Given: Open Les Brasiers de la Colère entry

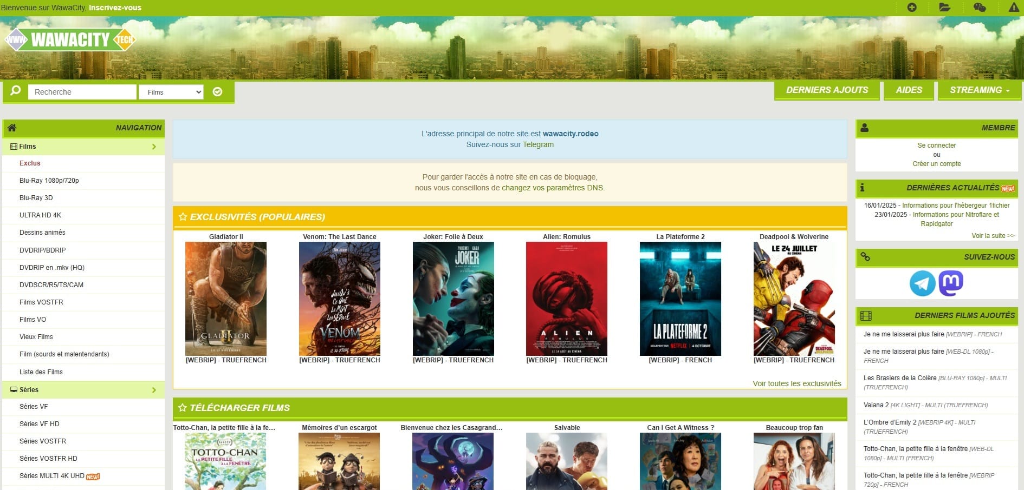Looking at the screenshot, I should [x=936, y=382].
